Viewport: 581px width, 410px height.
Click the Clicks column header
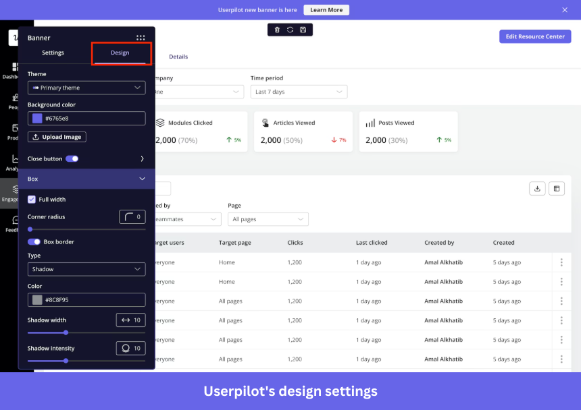pyautogui.click(x=295, y=243)
